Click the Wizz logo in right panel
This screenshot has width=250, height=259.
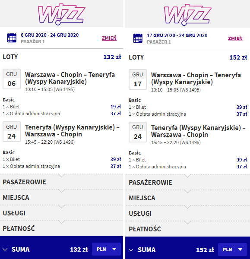tap(187, 15)
